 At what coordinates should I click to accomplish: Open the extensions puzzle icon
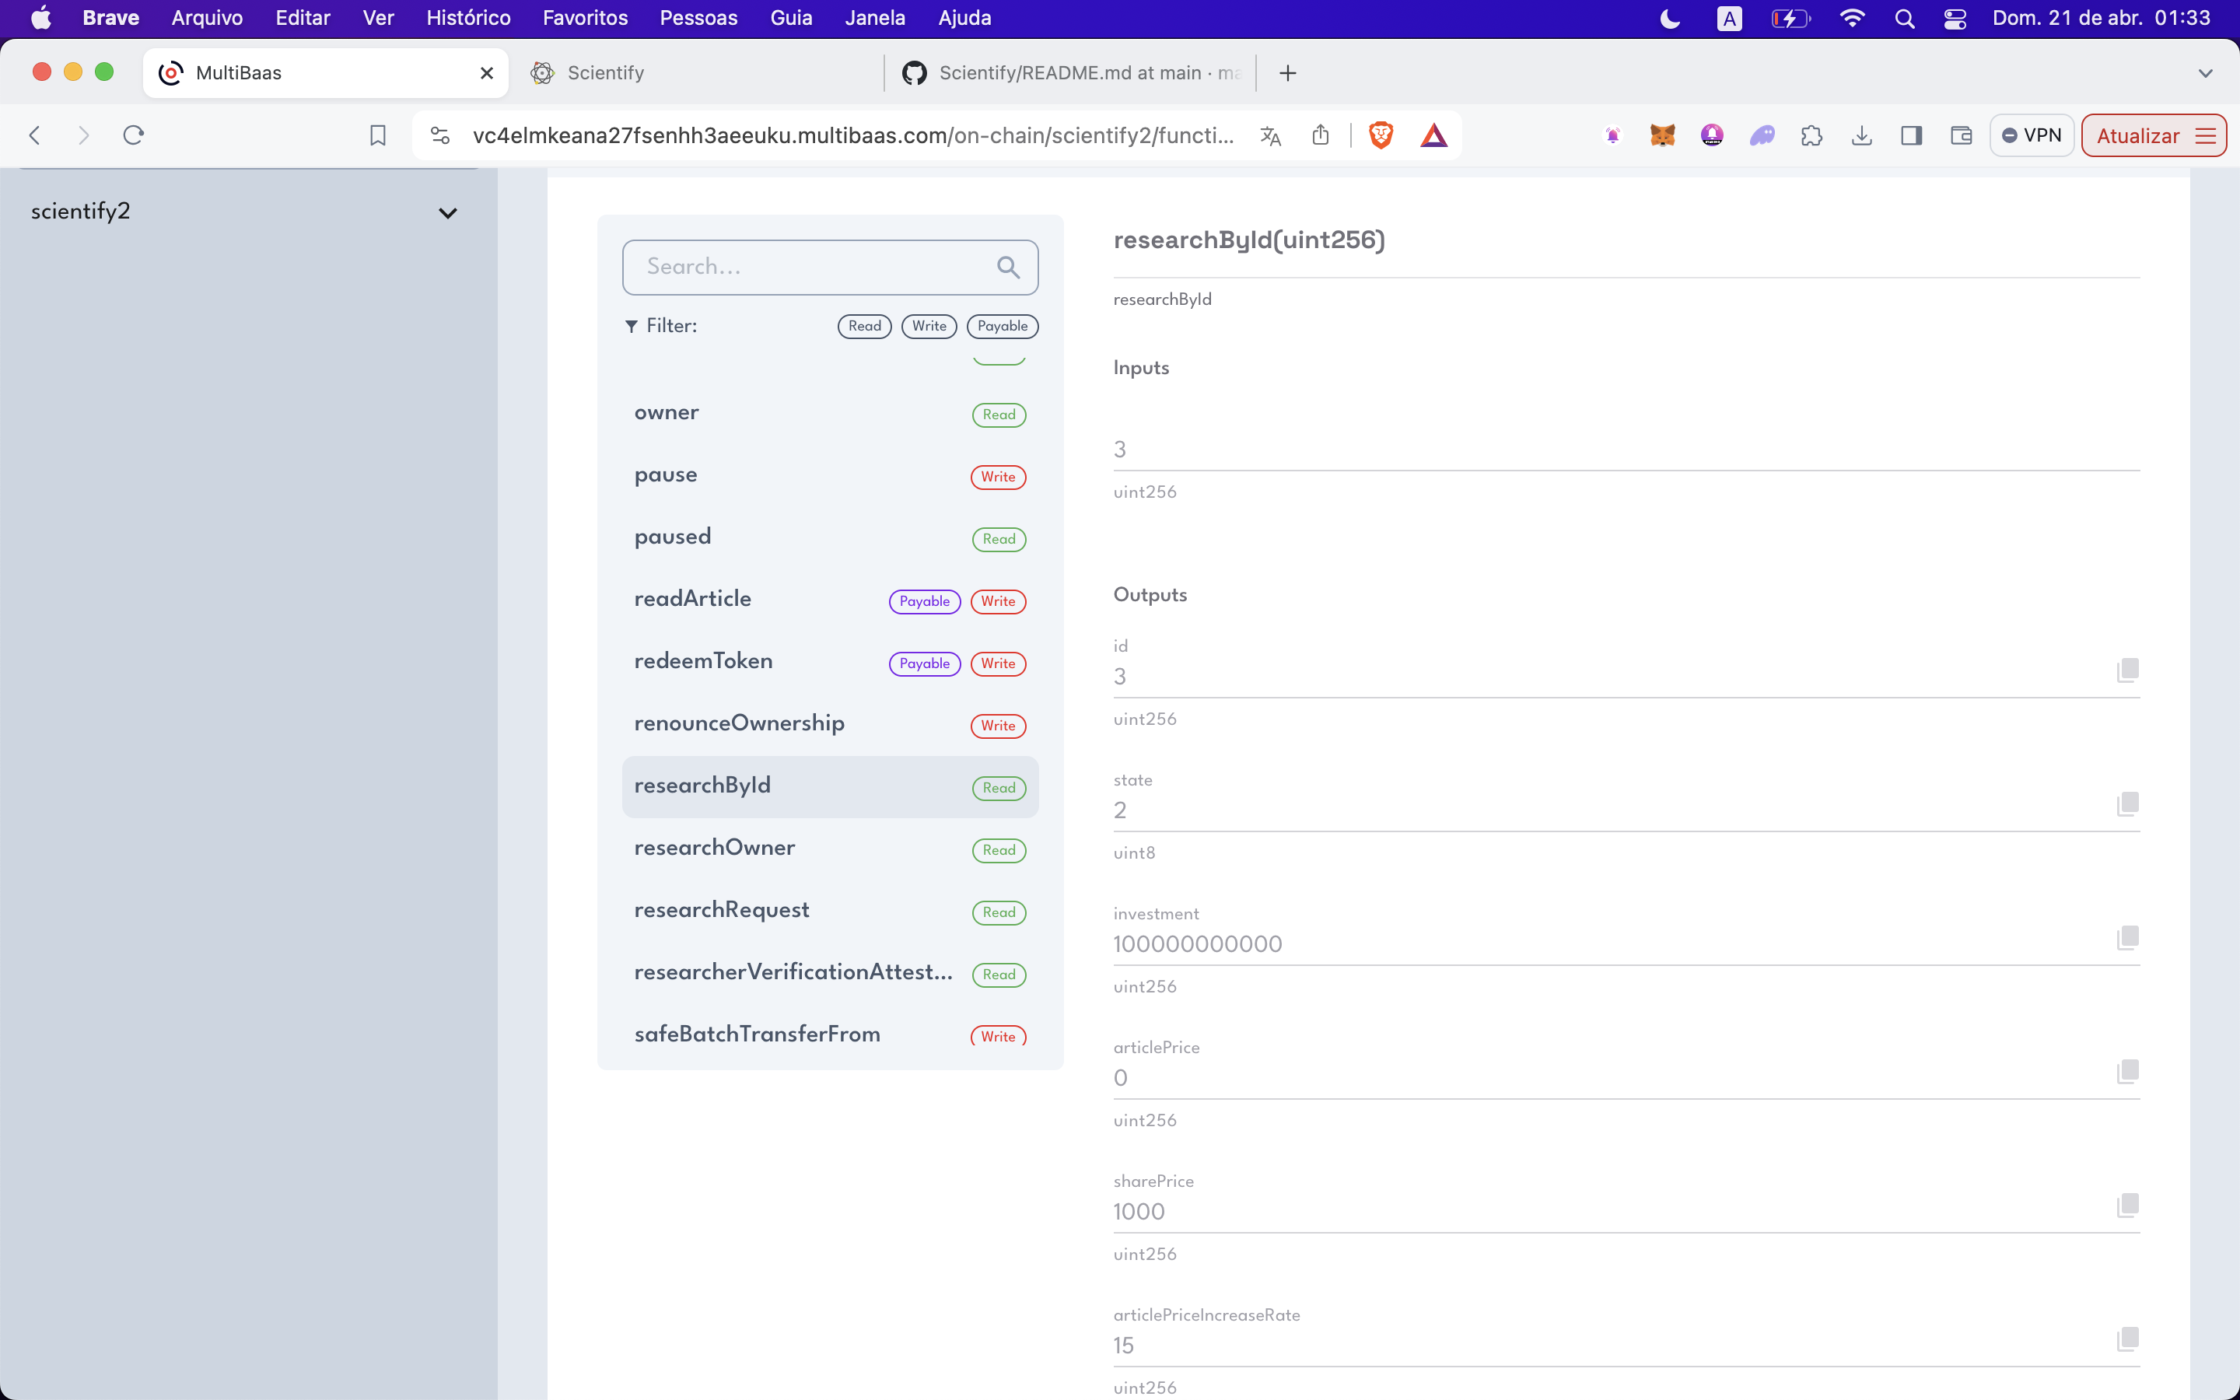point(1811,135)
